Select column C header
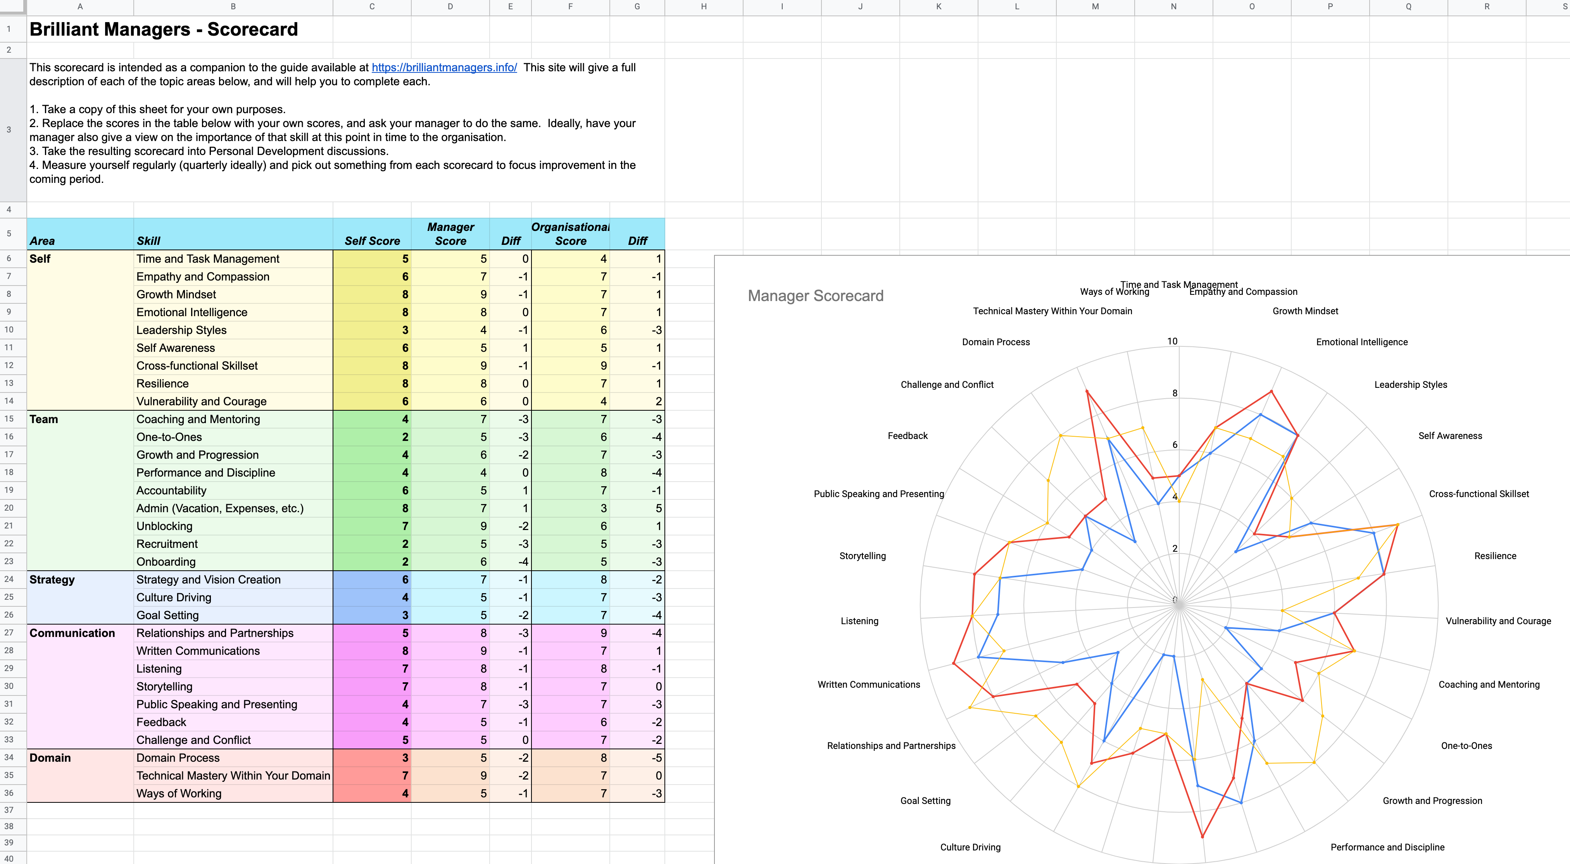 coord(372,7)
